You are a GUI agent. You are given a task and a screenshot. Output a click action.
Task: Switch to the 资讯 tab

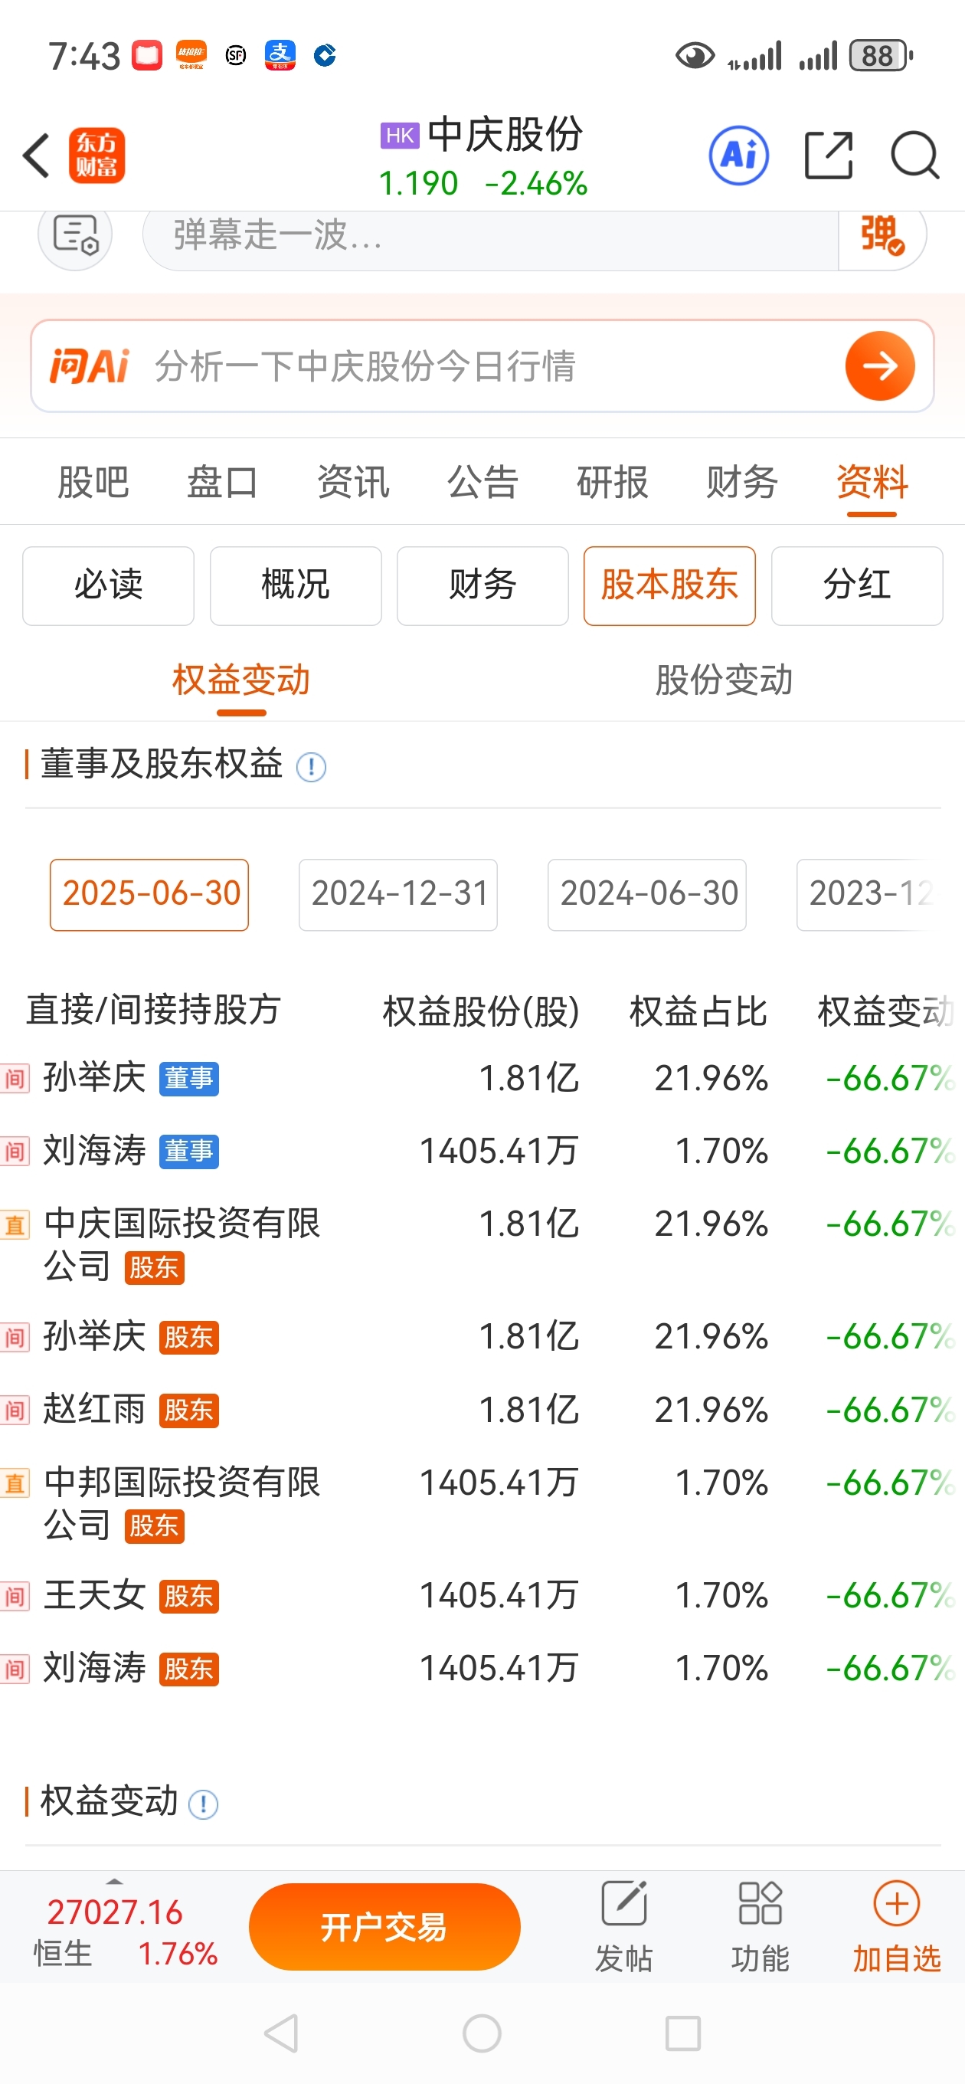coord(352,482)
